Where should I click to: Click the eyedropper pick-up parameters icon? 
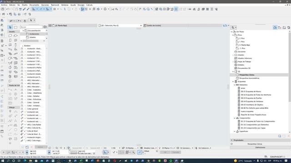24,9
